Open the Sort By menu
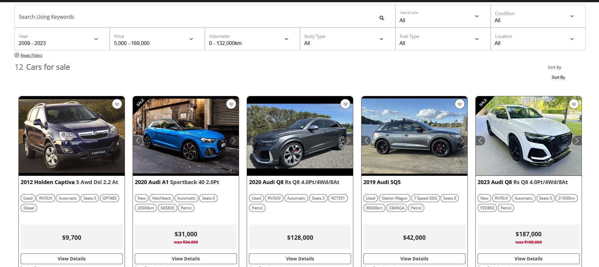 [558, 77]
